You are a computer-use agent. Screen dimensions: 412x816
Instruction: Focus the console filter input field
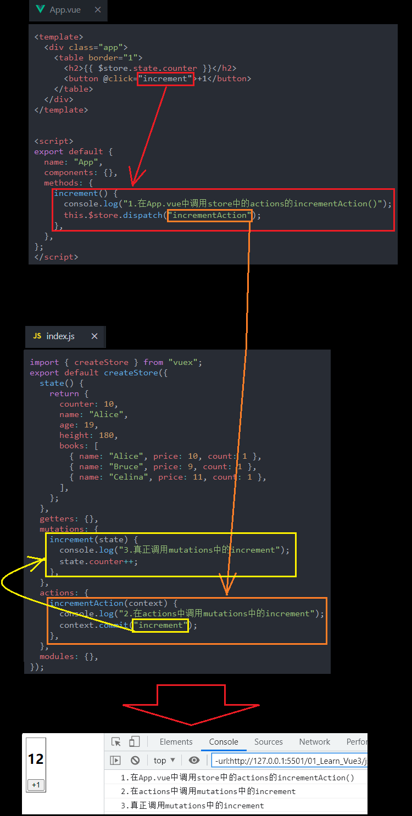289,760
